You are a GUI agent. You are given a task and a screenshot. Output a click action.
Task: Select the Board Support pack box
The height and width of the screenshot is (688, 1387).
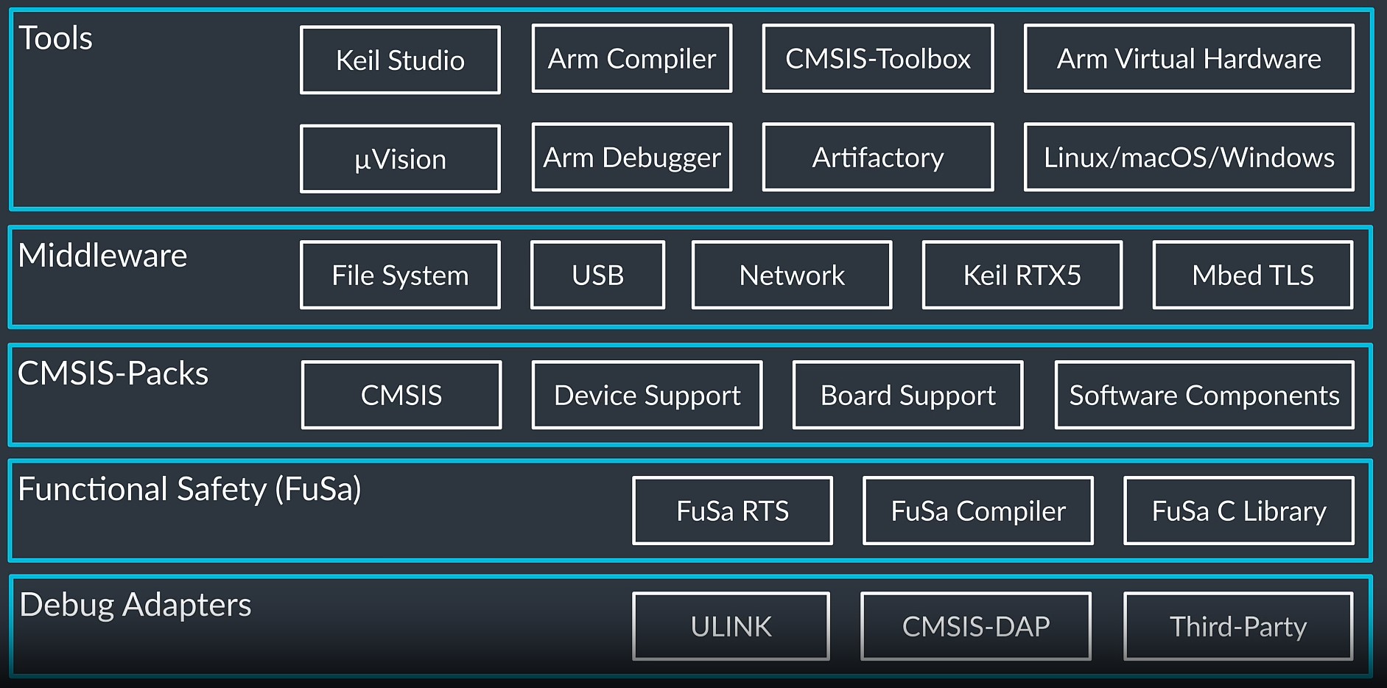click(x=907, y=395)
